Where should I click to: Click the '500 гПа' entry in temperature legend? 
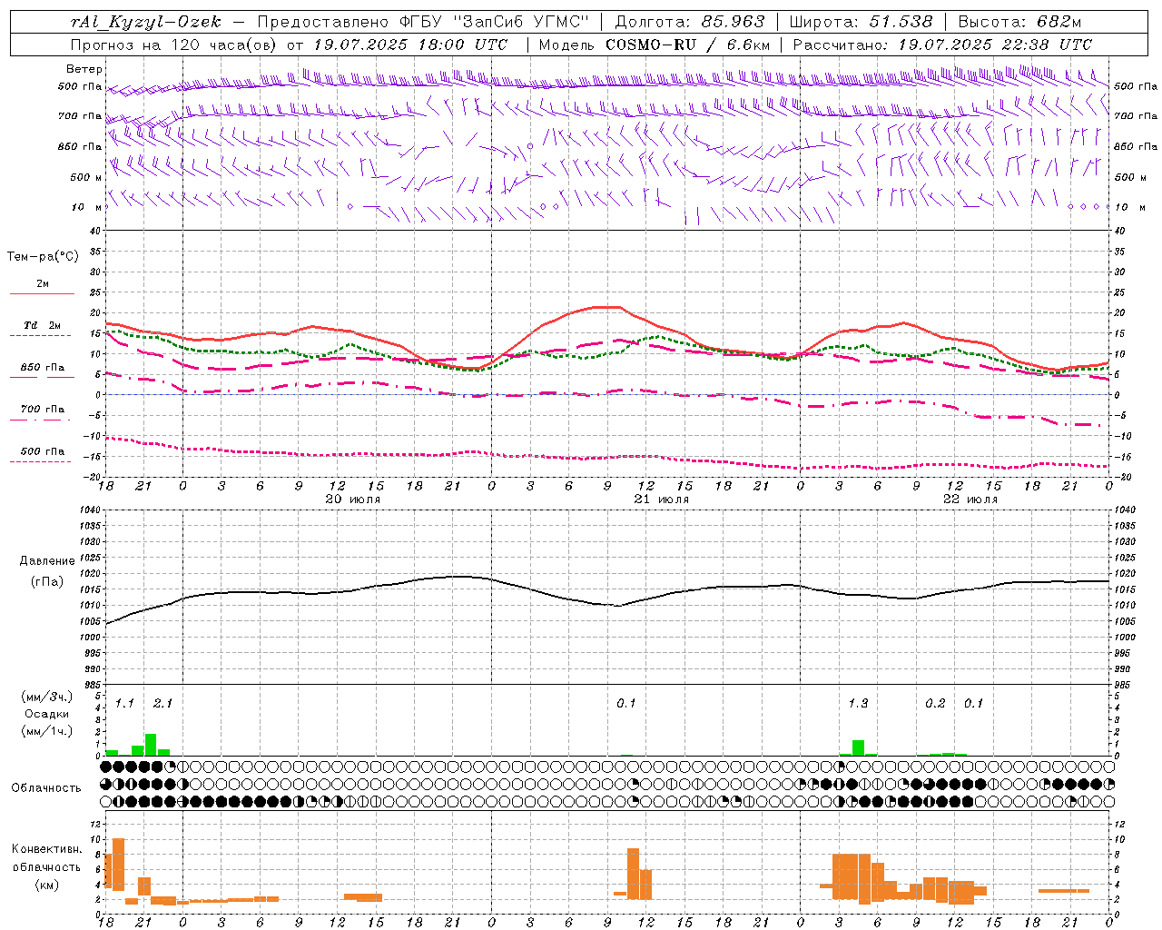[x=43, y=451]
